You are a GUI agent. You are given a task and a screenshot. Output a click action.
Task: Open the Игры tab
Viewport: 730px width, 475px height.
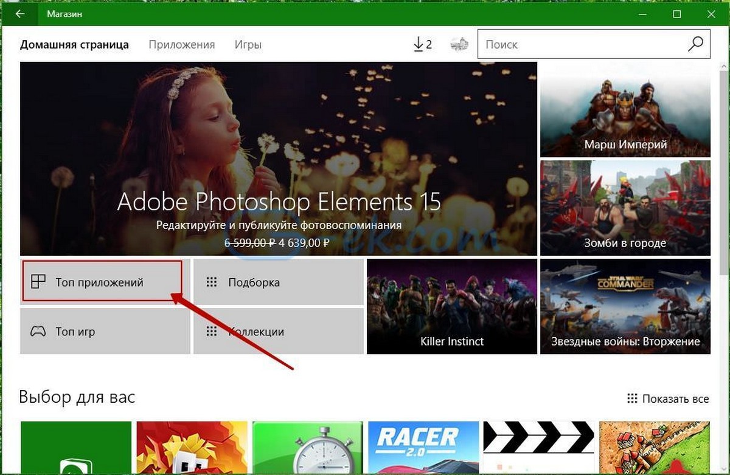(248, 44)
